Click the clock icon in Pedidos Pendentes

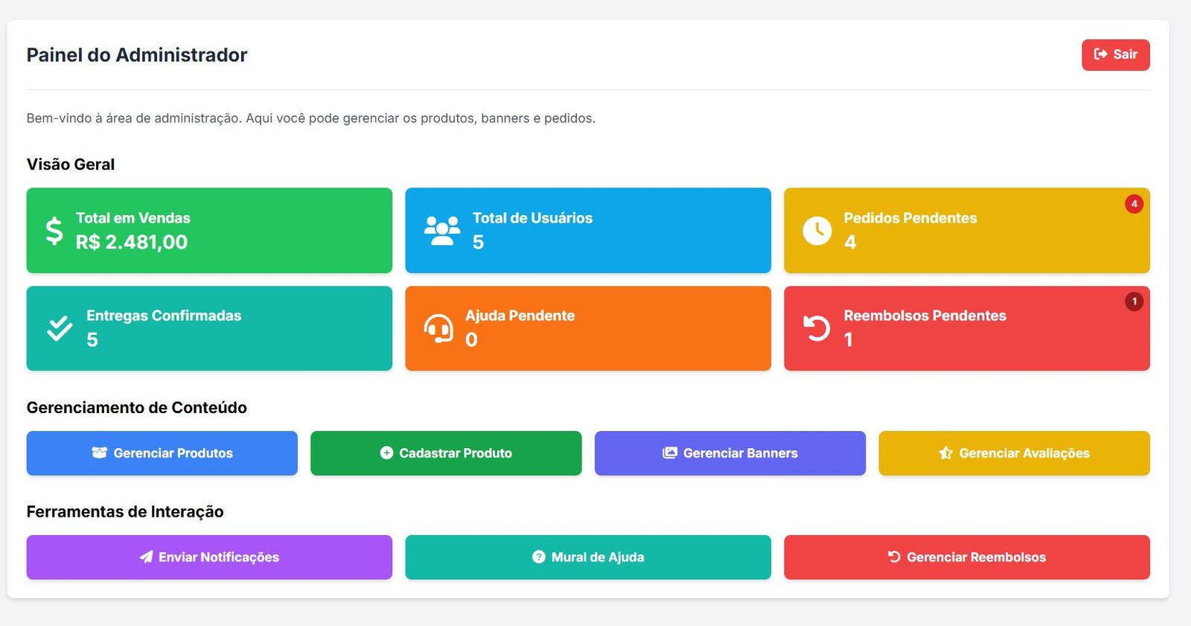point(817,231)
